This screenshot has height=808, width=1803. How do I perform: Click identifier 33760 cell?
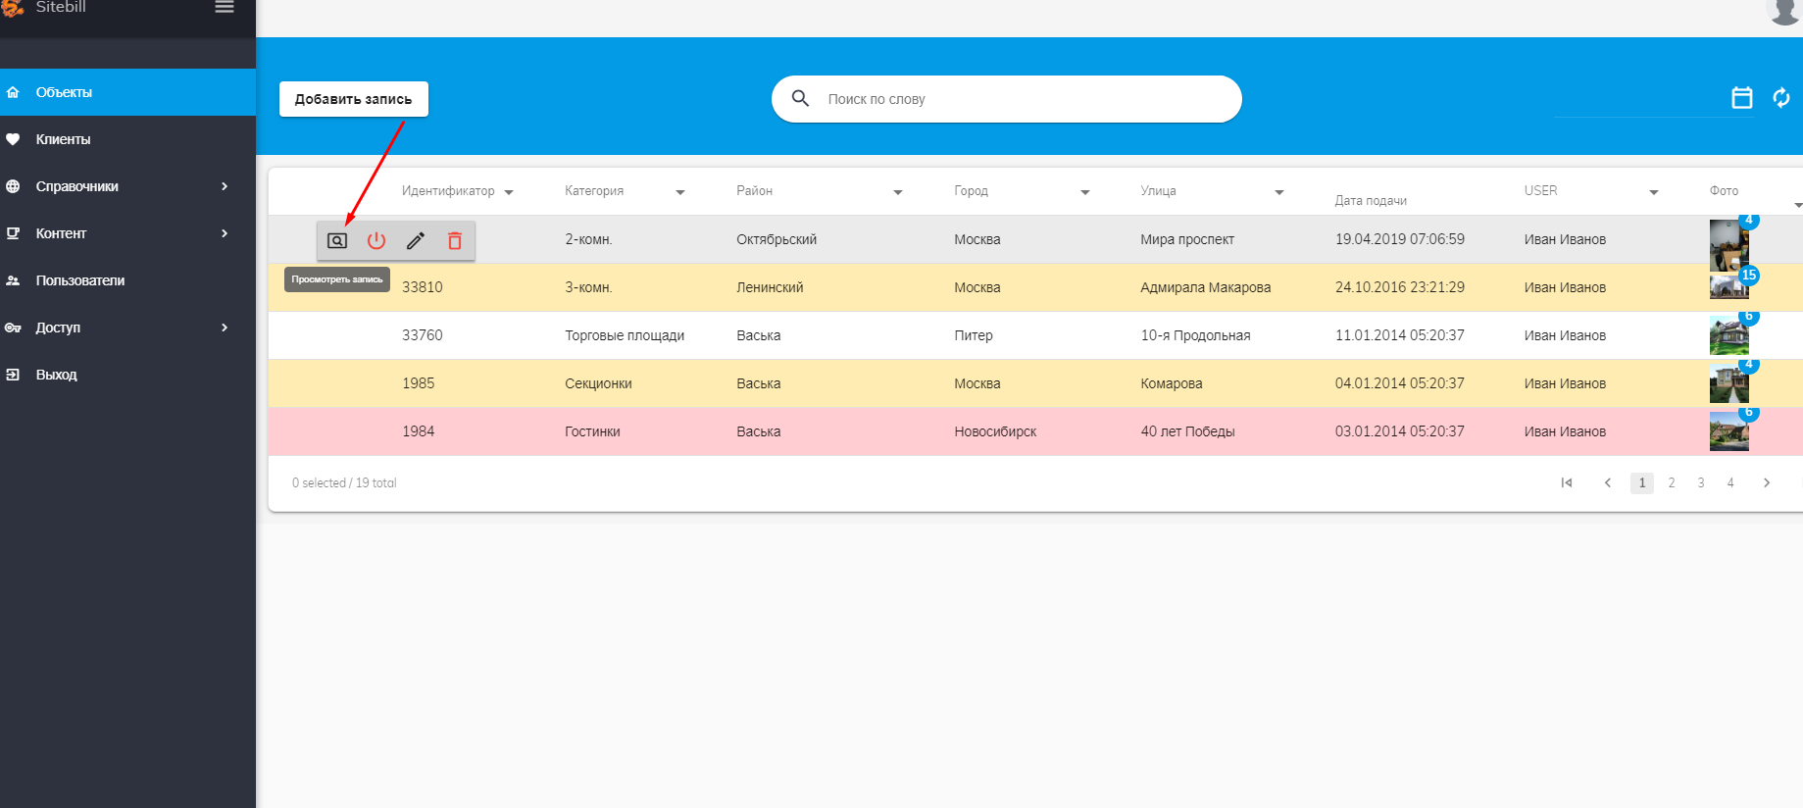pos(423,335)
